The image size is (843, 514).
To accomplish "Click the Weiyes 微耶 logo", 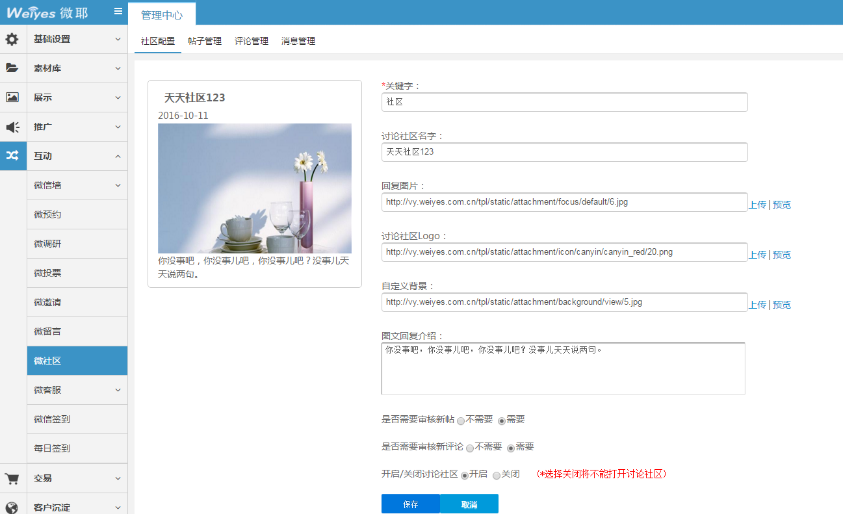I will (47, 12).
